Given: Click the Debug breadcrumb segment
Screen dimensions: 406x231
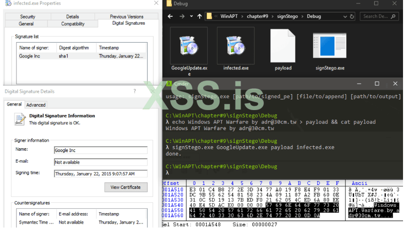Looking at the screenshot, I should pos(314,16).
